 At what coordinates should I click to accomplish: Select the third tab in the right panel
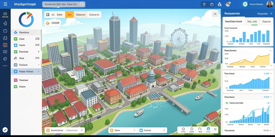tap(266, 21)
